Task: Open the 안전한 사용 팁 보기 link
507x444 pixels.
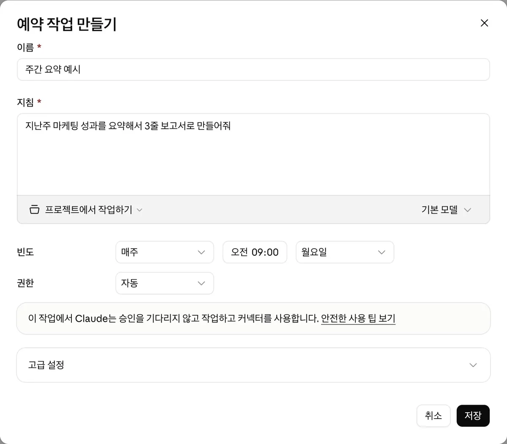Action: click(x=358, y=318)
